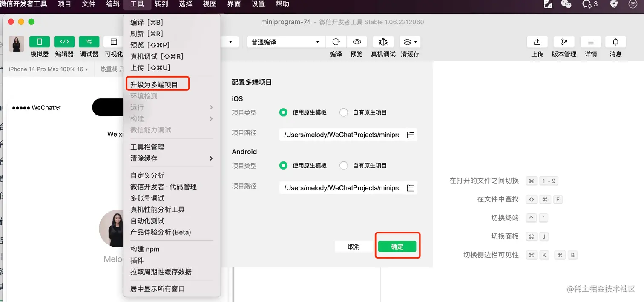The image size is (644, 302).
Task: Choose 预览 [⇧⌘P] menu entry
Action: 172,45
